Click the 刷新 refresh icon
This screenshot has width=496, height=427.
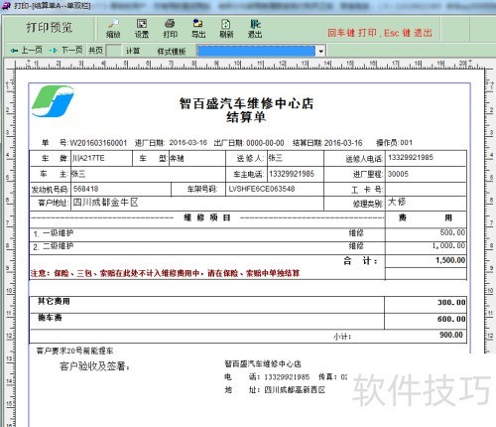coord(226,24)
